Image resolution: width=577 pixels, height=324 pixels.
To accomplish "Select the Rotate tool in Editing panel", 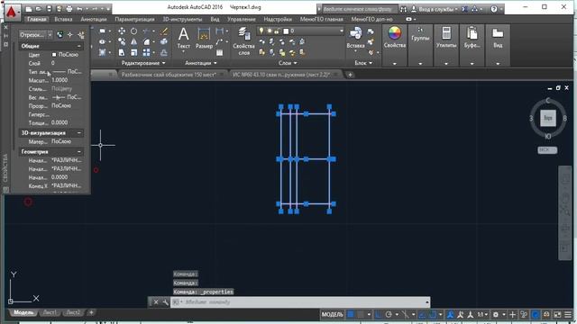I will [x=134, y=31].
